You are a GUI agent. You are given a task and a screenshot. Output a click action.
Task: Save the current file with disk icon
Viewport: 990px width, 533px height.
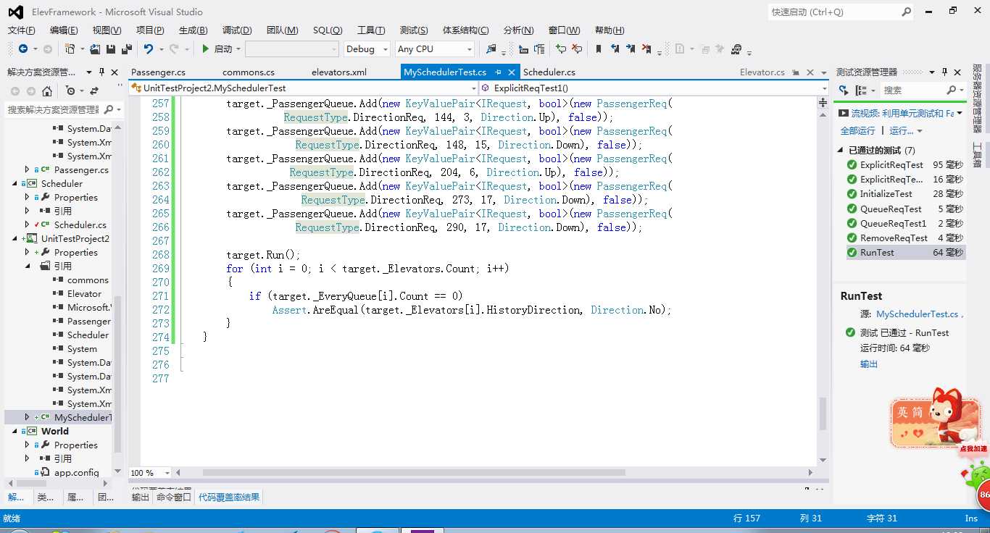pyautogui.click(x=111, y=49)
